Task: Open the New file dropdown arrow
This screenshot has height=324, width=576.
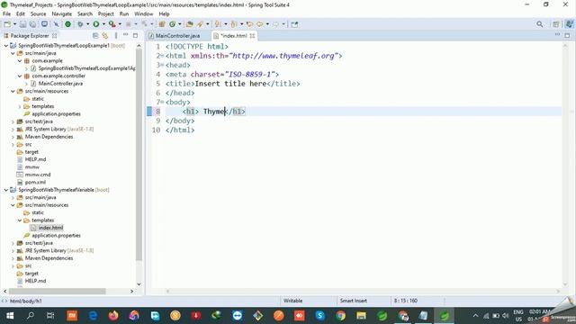Action: [x=14, y=24]
